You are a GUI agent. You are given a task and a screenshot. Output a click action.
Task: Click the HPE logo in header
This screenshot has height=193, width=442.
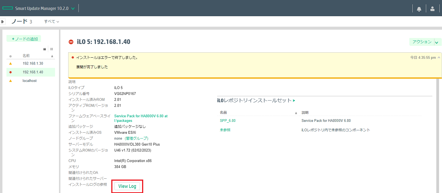[x=8, y=8]
